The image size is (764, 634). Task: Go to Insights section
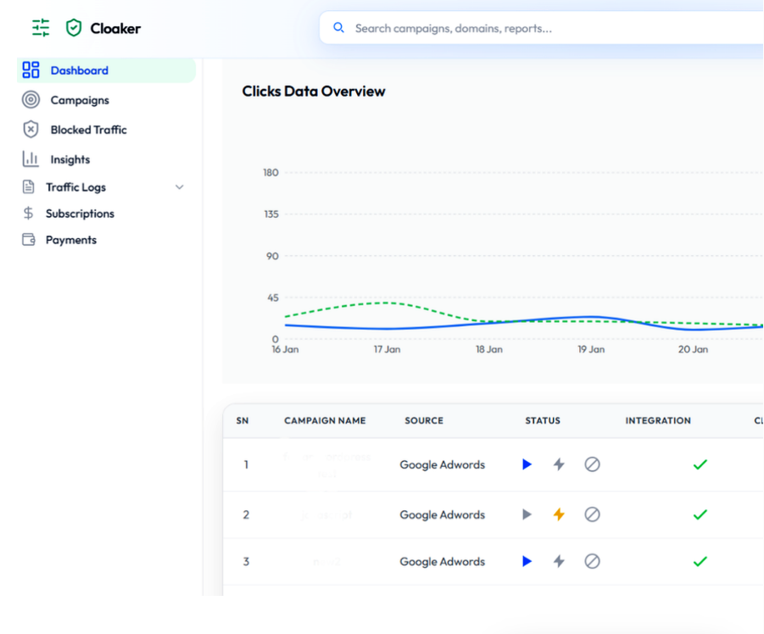pyautogui.click(x=106, y=159)
